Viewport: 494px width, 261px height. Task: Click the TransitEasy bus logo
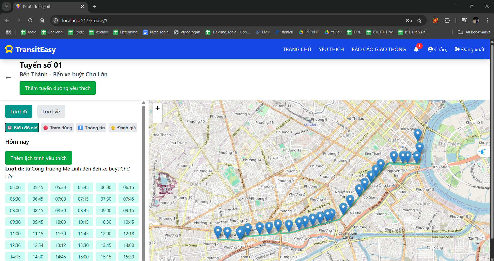click(9, 49)
